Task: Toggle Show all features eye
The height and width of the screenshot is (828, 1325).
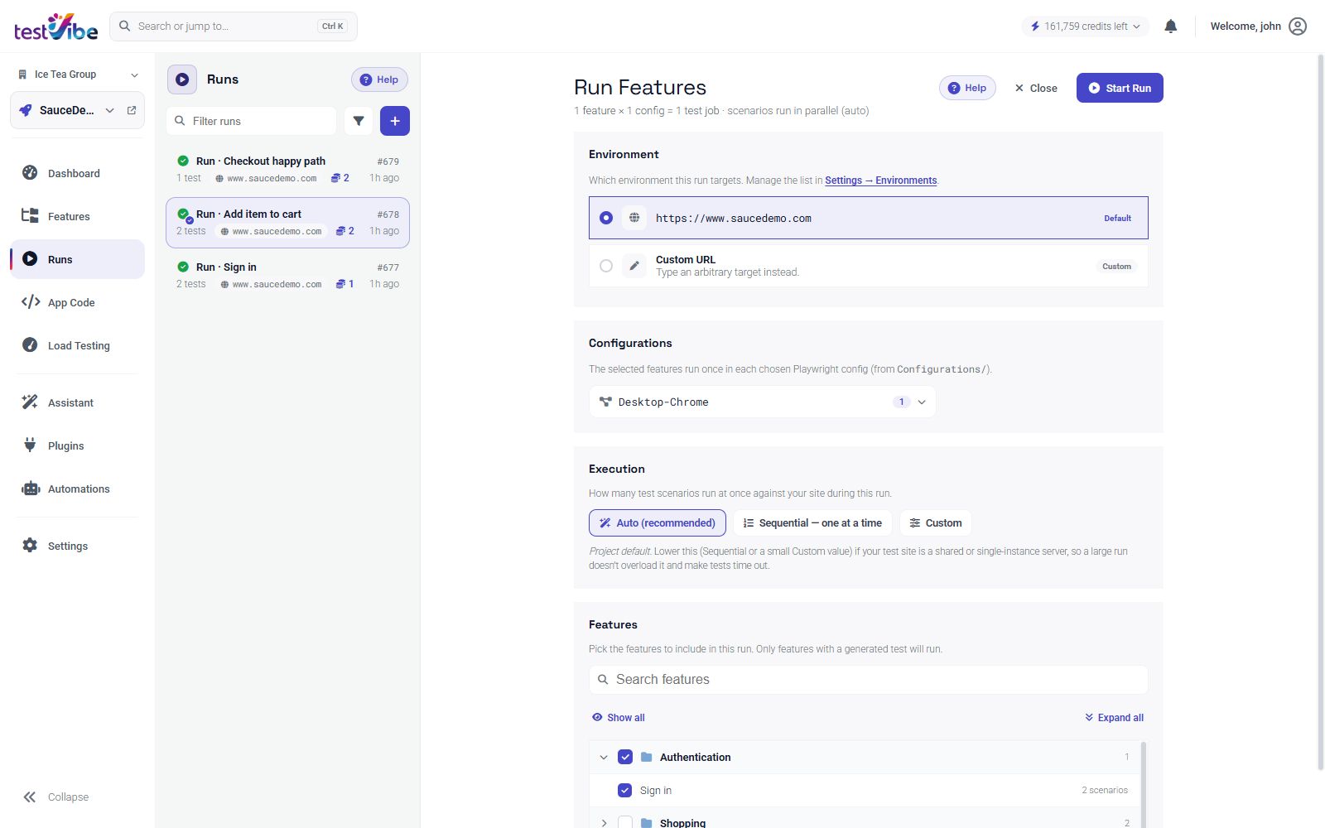Action: pos(618,717)
